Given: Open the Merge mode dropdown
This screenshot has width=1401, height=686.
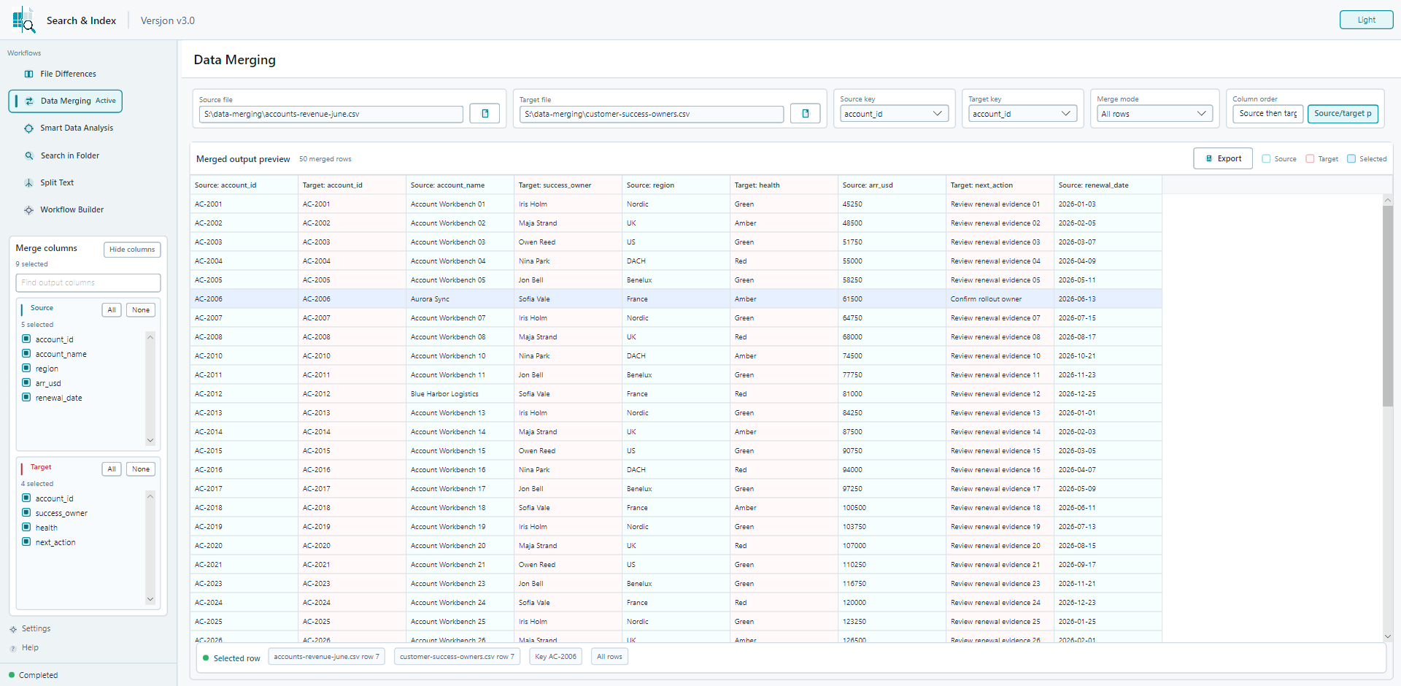Looking at the screenshot, I should (1154, 114).
